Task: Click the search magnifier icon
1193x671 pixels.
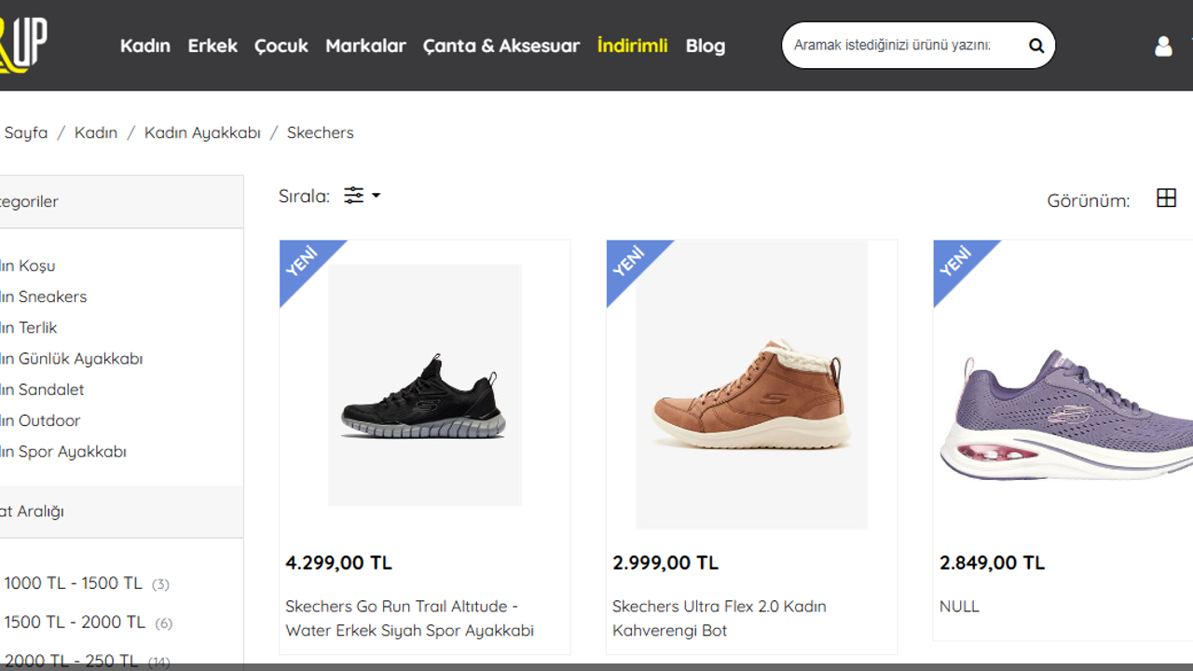Action: 1035,46
